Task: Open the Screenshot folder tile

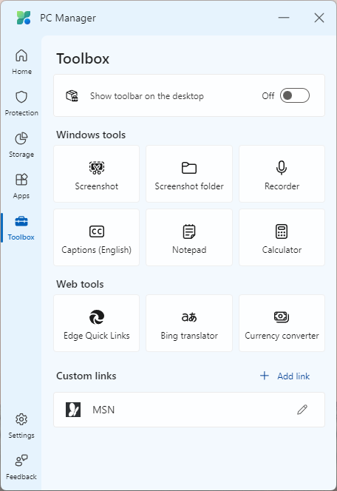Action: (189, 174)
